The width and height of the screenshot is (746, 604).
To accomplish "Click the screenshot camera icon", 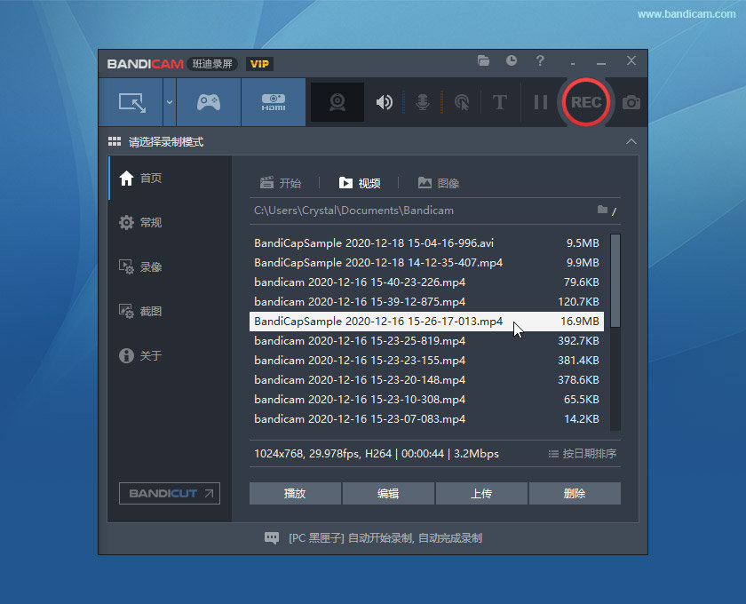I will click(x=631, y=102).
